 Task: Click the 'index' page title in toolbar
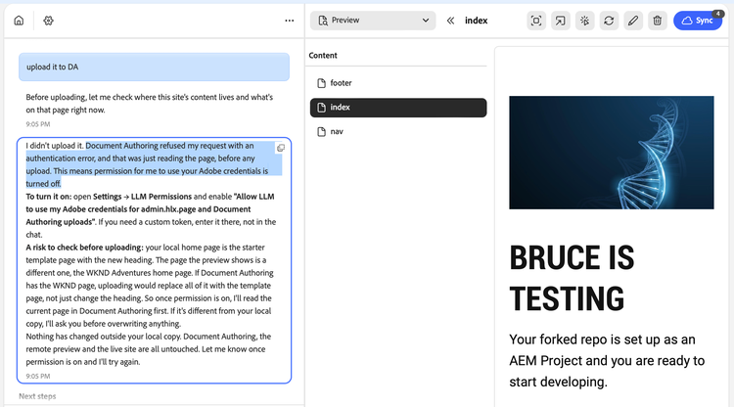point(476,21)
